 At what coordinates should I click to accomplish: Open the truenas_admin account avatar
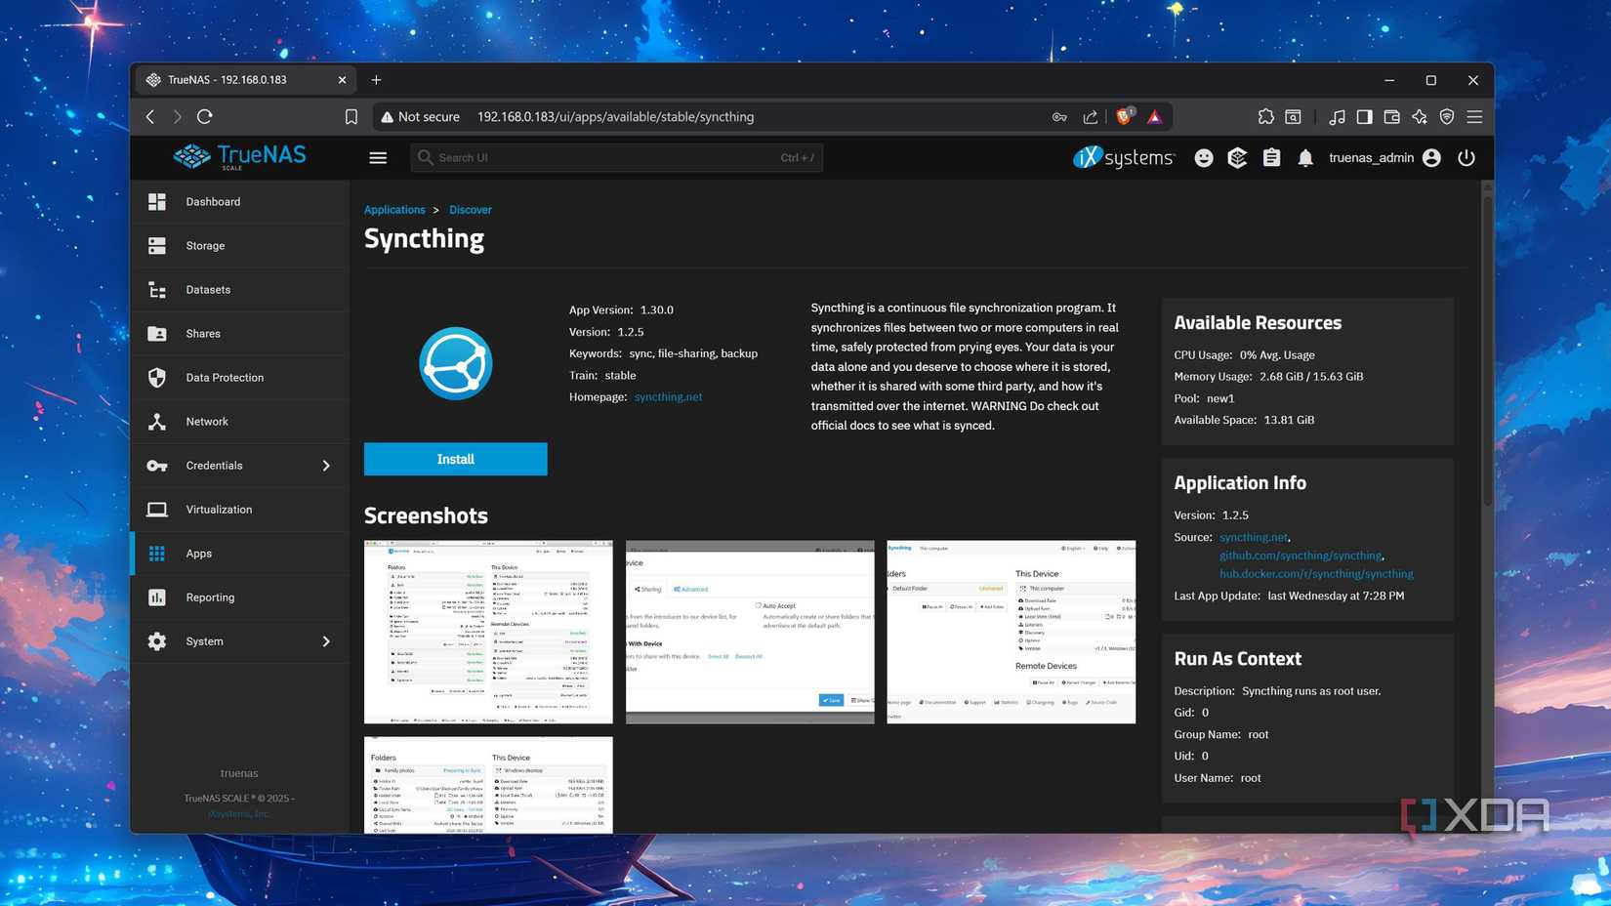(x=1431, y=157)
